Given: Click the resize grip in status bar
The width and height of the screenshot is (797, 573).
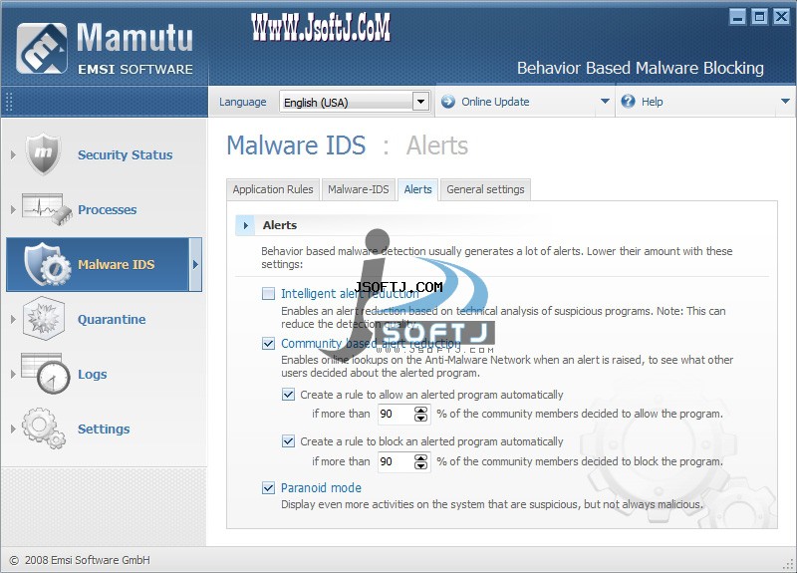Looking at the screenshot, I should [x=788, y=564].
